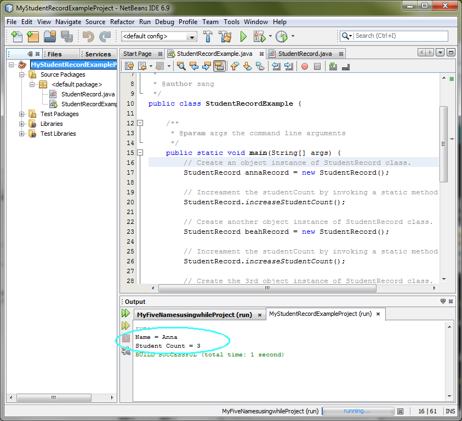Open the File menu
Viewport: 462px width, 421px height.
point(12,22)
